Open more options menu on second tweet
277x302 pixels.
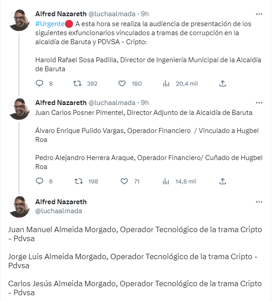pyautogui.click(x=259, y=103)
